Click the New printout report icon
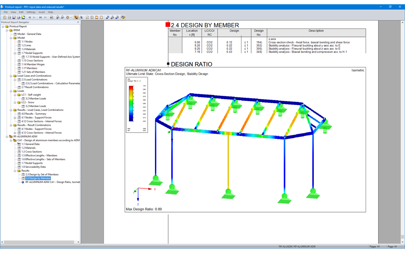 tap(5, 17)
